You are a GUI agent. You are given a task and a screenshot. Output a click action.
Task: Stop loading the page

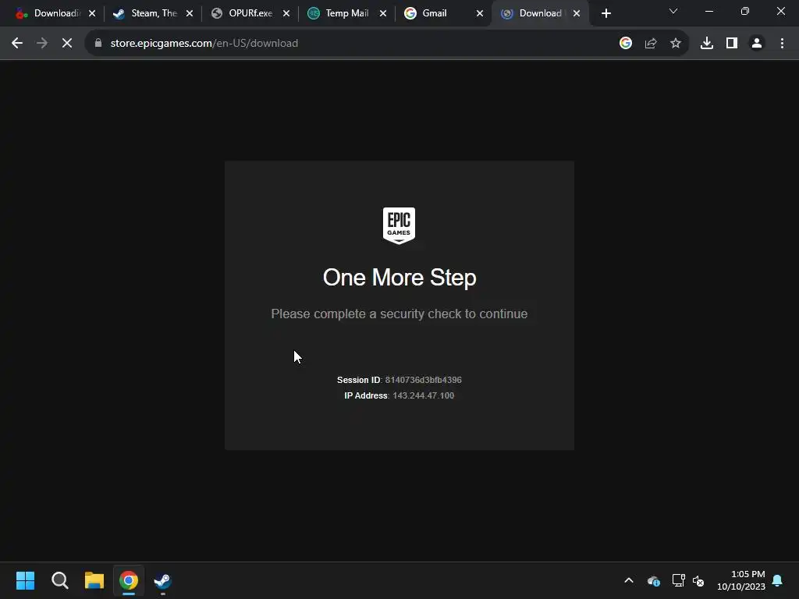tap(67, 44)
